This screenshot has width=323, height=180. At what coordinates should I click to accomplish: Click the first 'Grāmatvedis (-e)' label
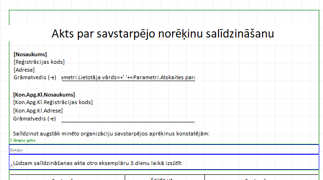coord(35,77)
